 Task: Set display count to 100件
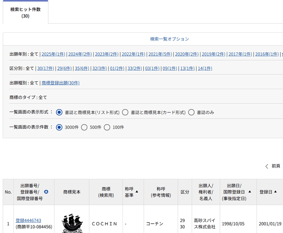(x=107, y=127)
